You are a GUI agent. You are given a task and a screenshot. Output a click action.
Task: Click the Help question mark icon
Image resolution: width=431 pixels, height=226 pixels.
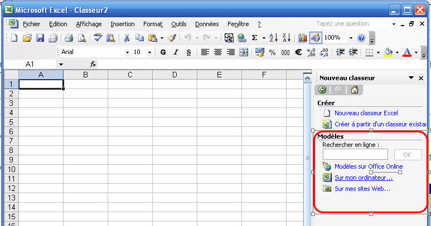(361, 38)
